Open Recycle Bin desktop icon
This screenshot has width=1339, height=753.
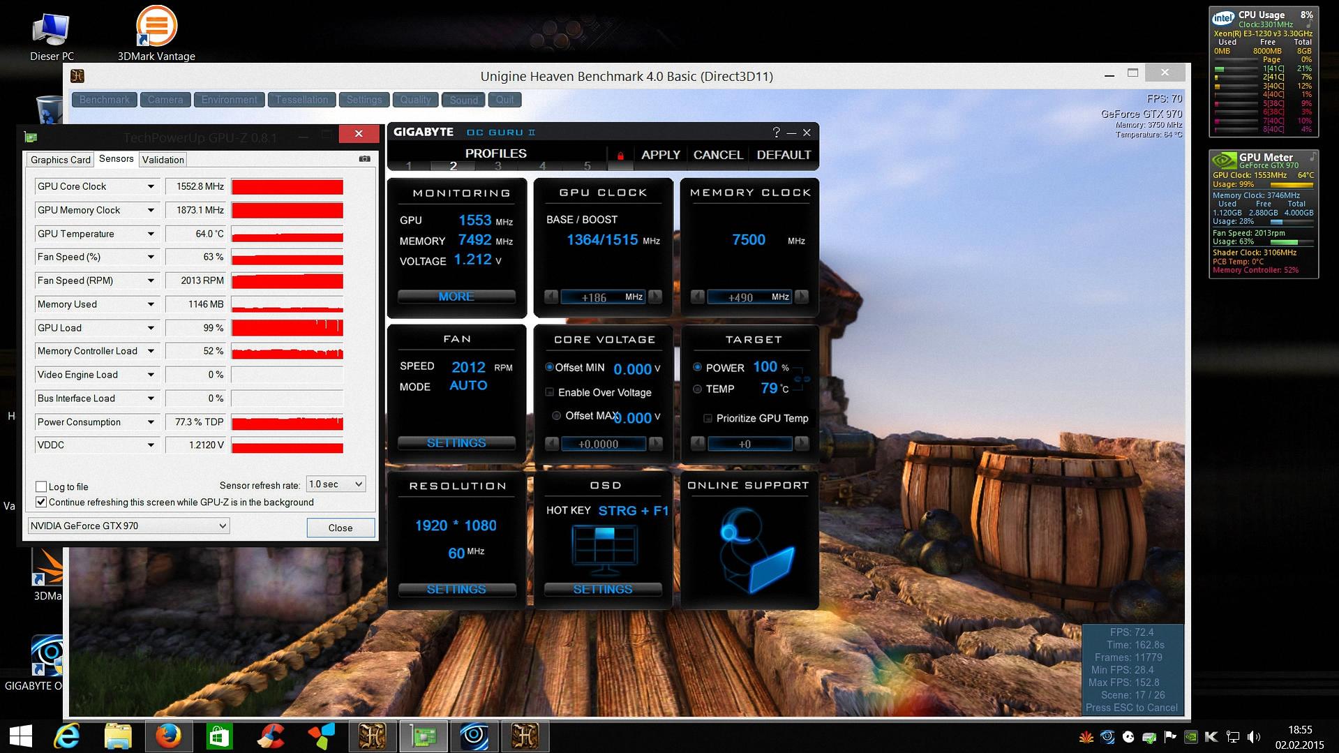pyautogui.click(x=49, y=109)
